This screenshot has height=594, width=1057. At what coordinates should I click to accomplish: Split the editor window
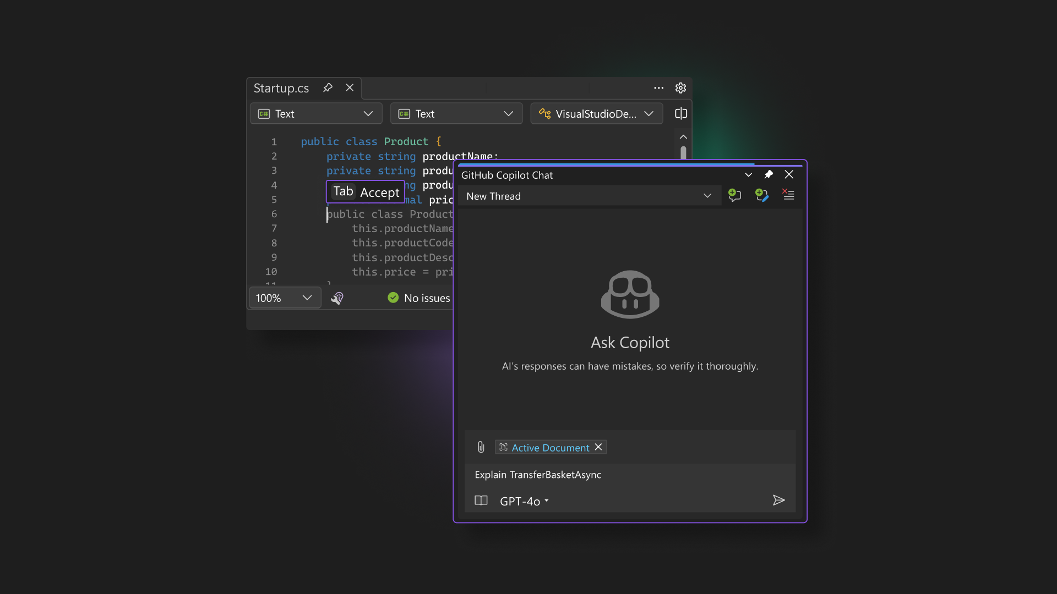click(681, 114)
